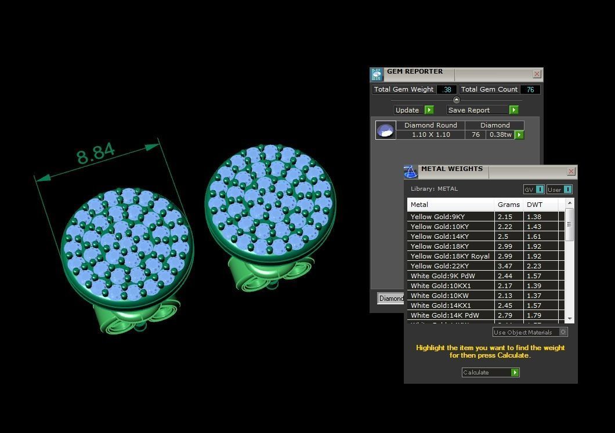This screenshot has width=615, height=433.
Task: Select the Yellow Gold:22KY row
Action: coord(486,265)
